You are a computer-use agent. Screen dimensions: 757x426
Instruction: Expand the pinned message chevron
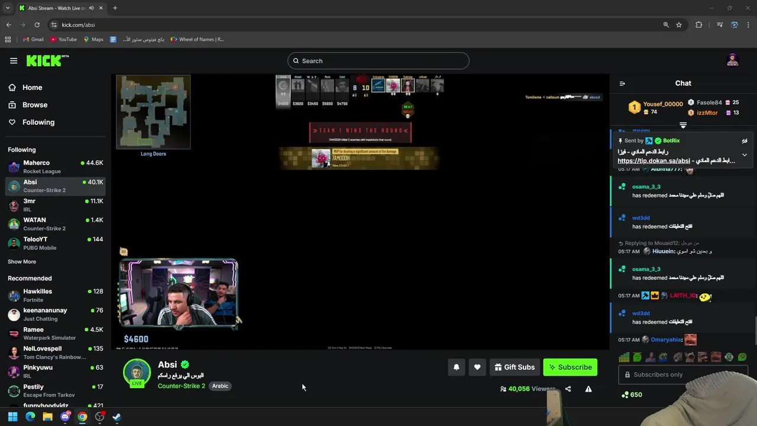tap(745, 155)
